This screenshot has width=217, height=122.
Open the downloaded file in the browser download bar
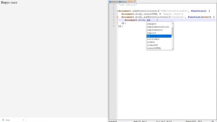(x=7, y=120)
